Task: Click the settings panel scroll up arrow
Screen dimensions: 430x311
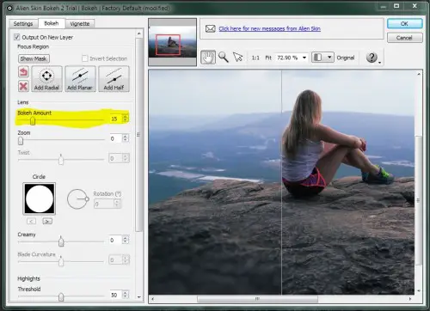Action: [139, 34]
